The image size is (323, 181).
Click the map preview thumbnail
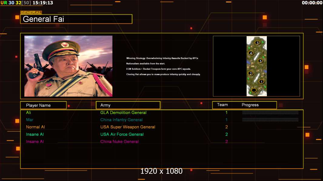tap(256, 66)
